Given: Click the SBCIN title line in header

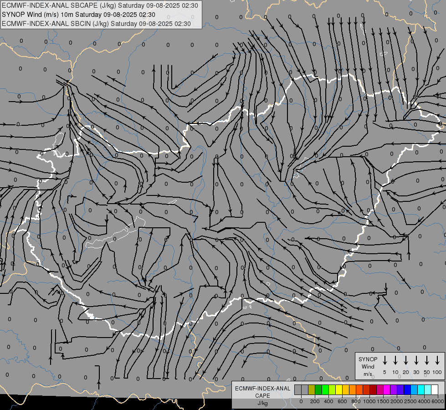Looking at the screenshot, I should [96, 24].
